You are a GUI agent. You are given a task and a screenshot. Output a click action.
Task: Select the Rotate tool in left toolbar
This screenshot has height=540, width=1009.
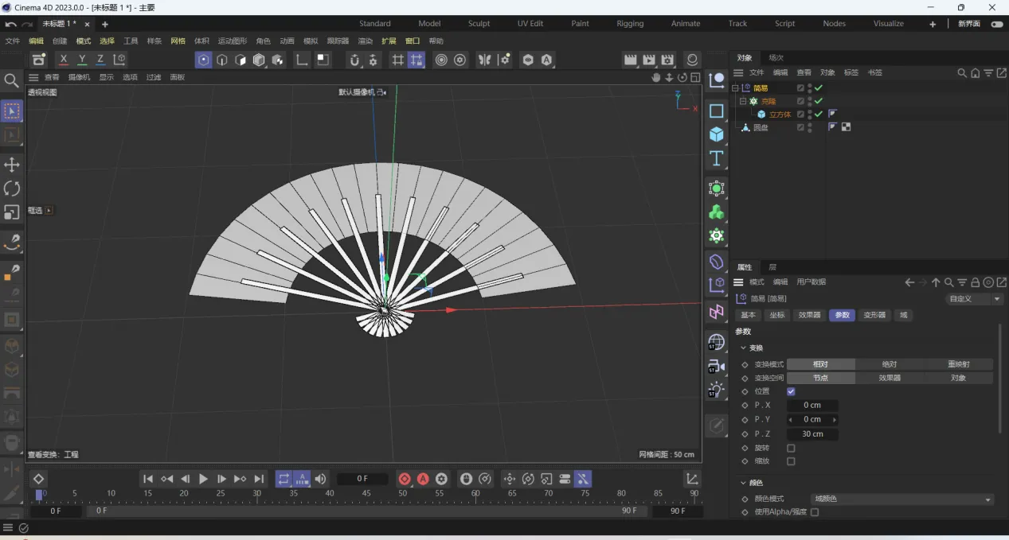[12, 188]
